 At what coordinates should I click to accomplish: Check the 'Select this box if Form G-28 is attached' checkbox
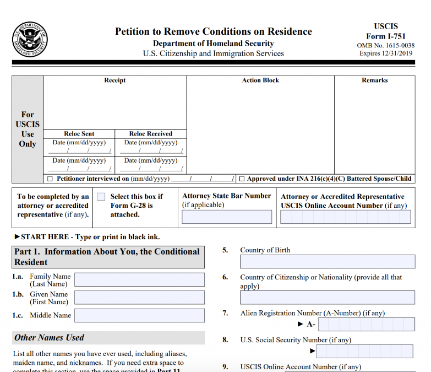101,196
